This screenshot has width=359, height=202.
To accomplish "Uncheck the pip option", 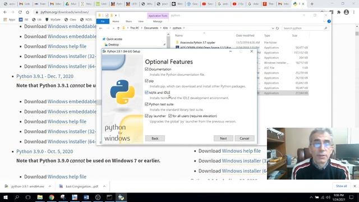I will click(x=146, y=81).
